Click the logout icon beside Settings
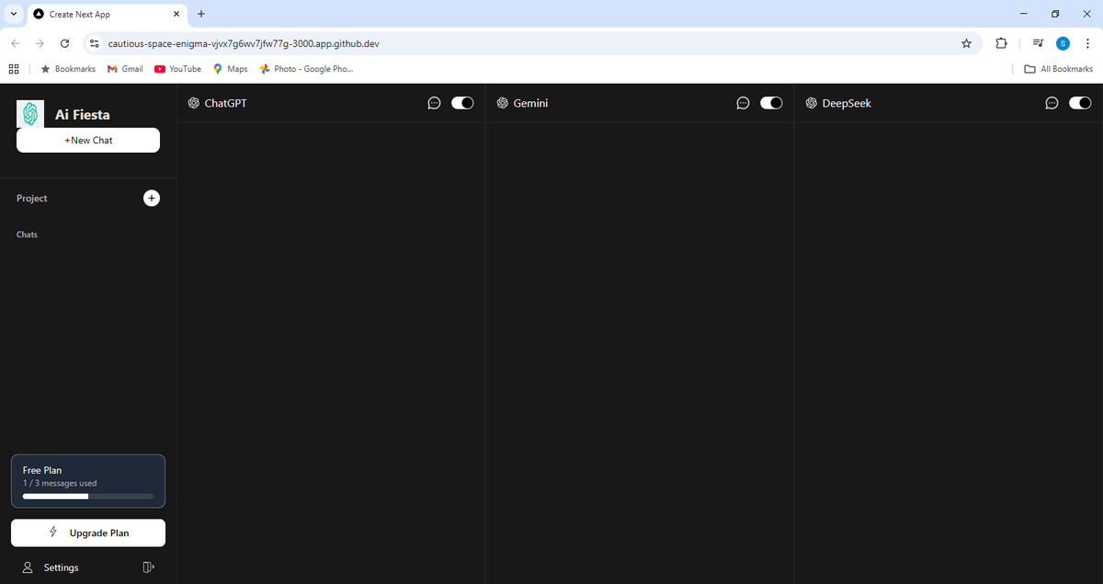1103x584 pixels. [149, 567]
